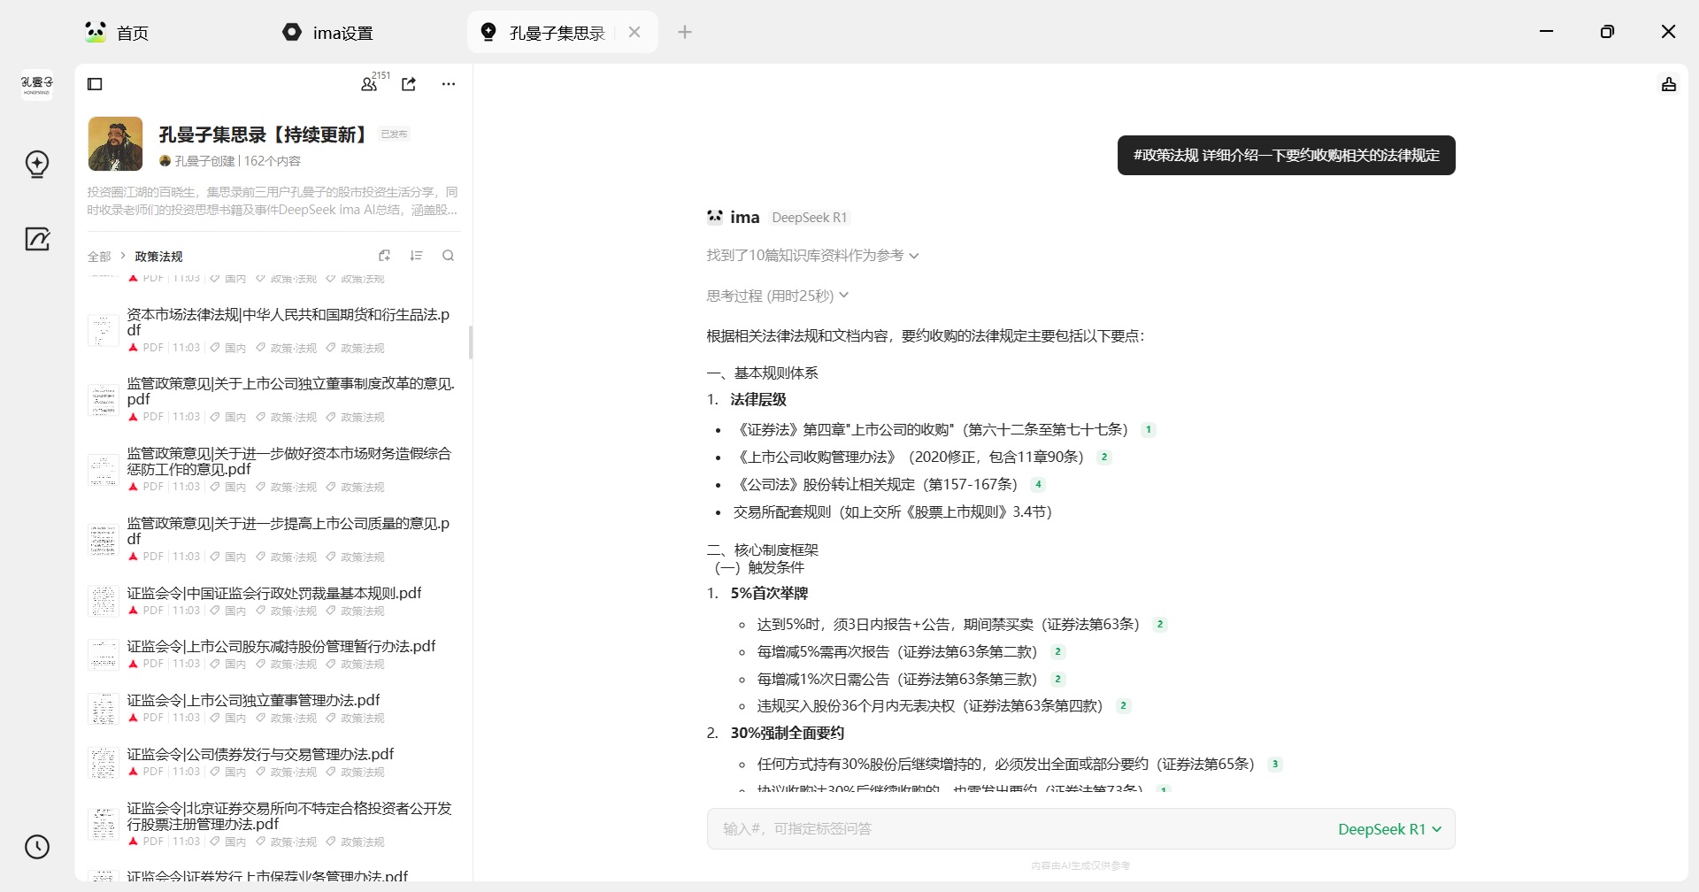The width and height of the screenshot is (1699, 892).
Task: Click the search icon in file list
Action: click(448, 256)
